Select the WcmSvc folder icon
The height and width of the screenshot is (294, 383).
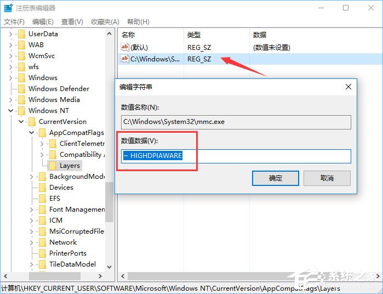21,56
